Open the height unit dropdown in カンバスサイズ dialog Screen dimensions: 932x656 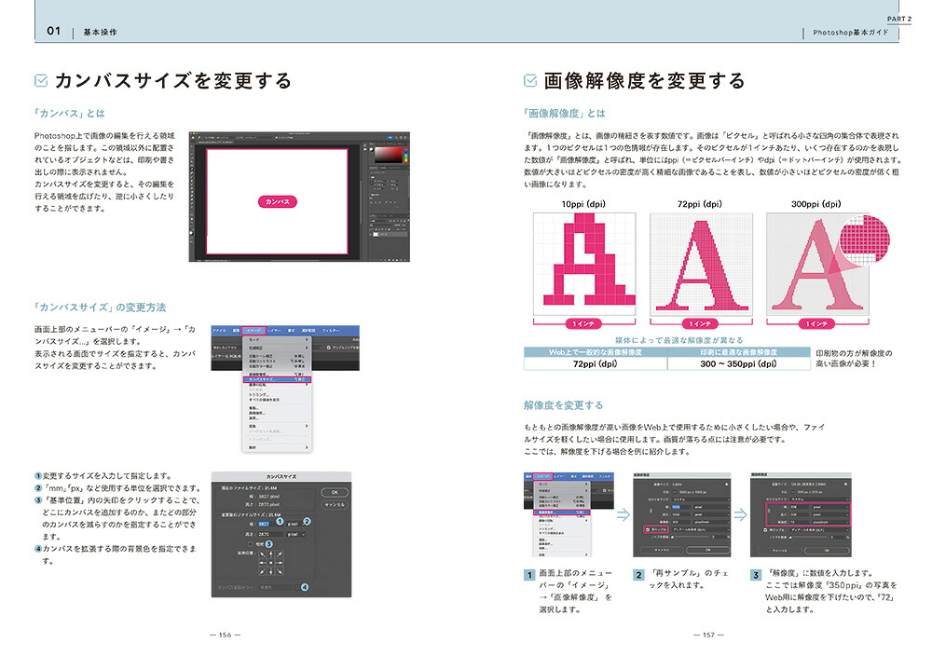point(296,534)
